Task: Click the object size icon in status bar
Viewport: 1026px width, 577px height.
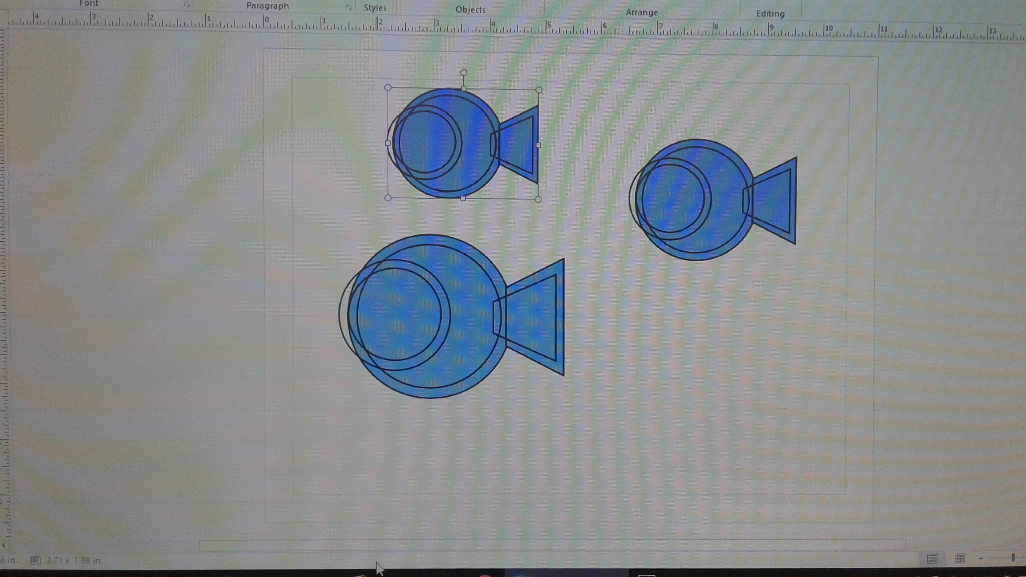Action: (35, 560)
